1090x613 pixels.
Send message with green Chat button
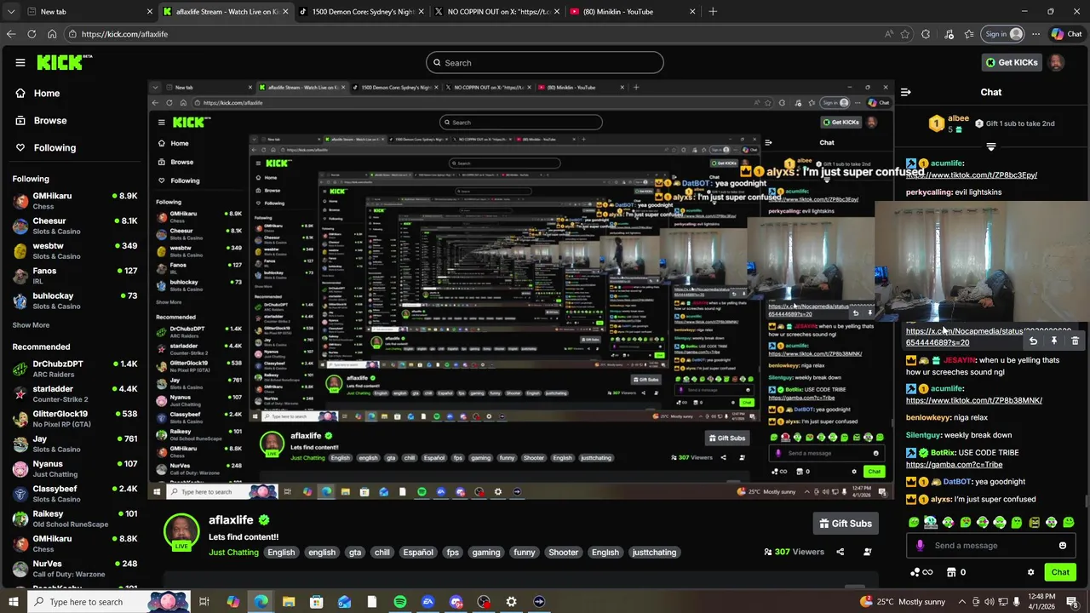click(1060, 572)
